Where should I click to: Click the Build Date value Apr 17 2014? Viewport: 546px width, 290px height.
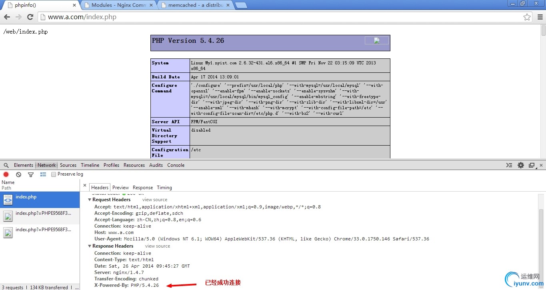[215, 77]
